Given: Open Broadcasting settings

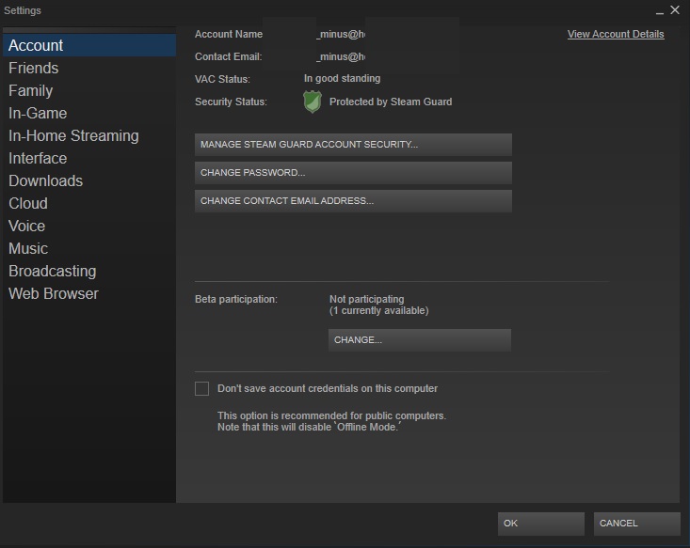Looking at the screenshot, I should click(89, 271).
